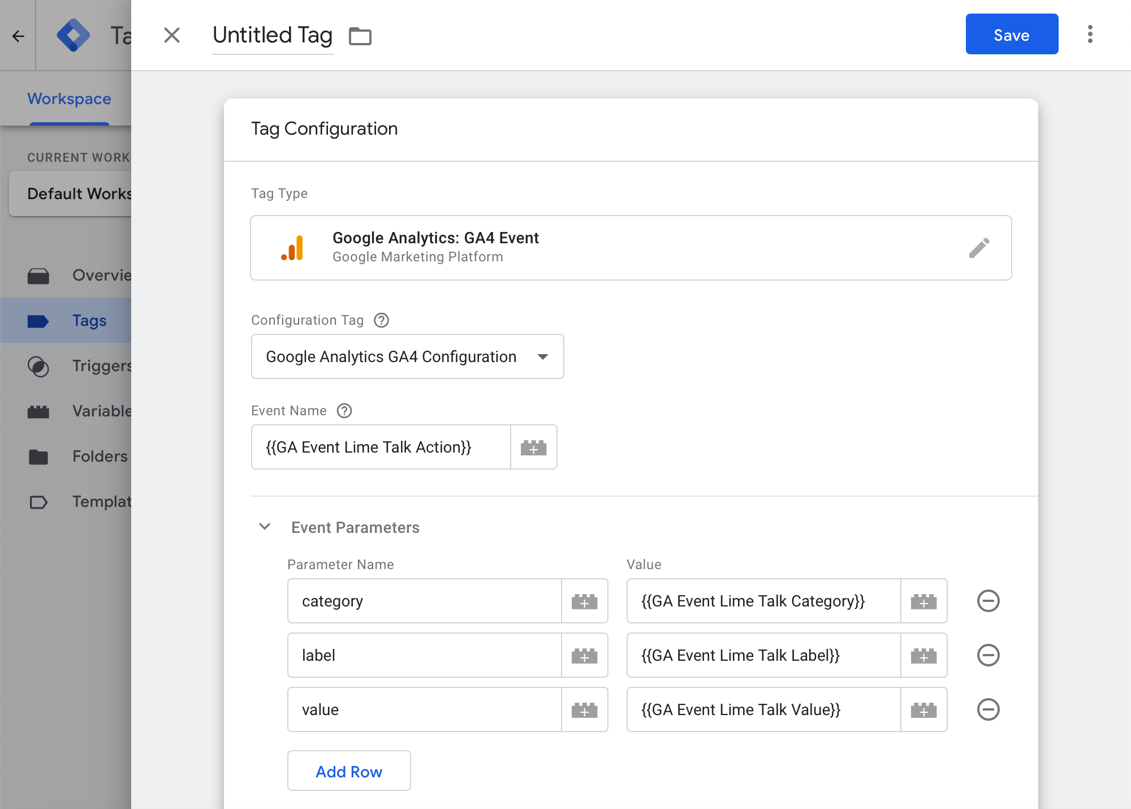Image resolution: width=1131 pixels, height=809 pixels.
Task: Click the label parameter name field
Action: click(425, 655)
